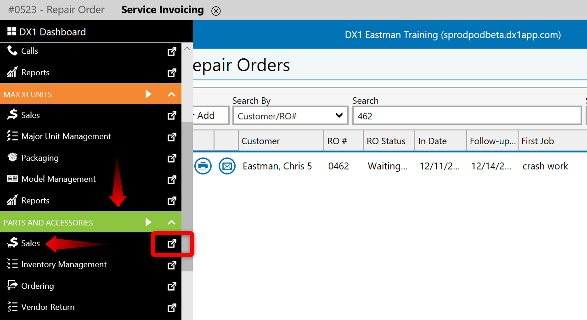Switch to the Service Invoicing tab
The image size is (587, 320).
[x=163, y=10]
